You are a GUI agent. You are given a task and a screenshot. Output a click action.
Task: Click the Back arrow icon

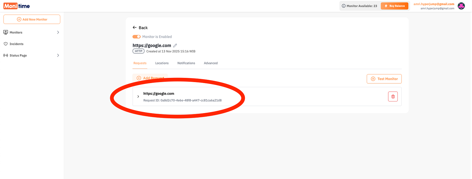point(135,27)
